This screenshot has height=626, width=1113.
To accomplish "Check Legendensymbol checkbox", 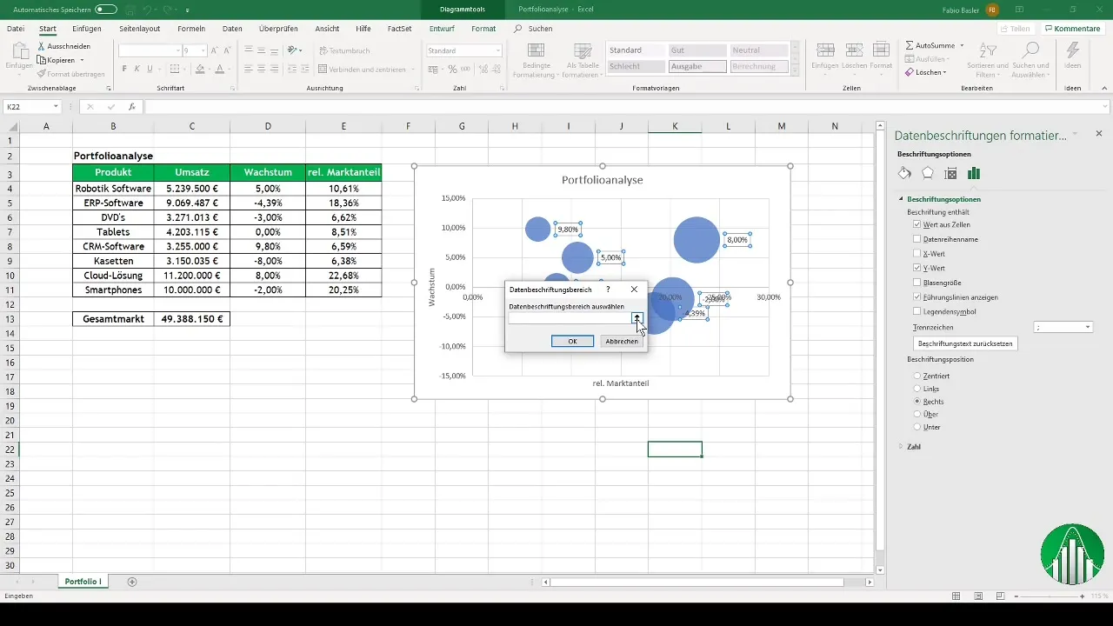I will (x=917, y=311).
